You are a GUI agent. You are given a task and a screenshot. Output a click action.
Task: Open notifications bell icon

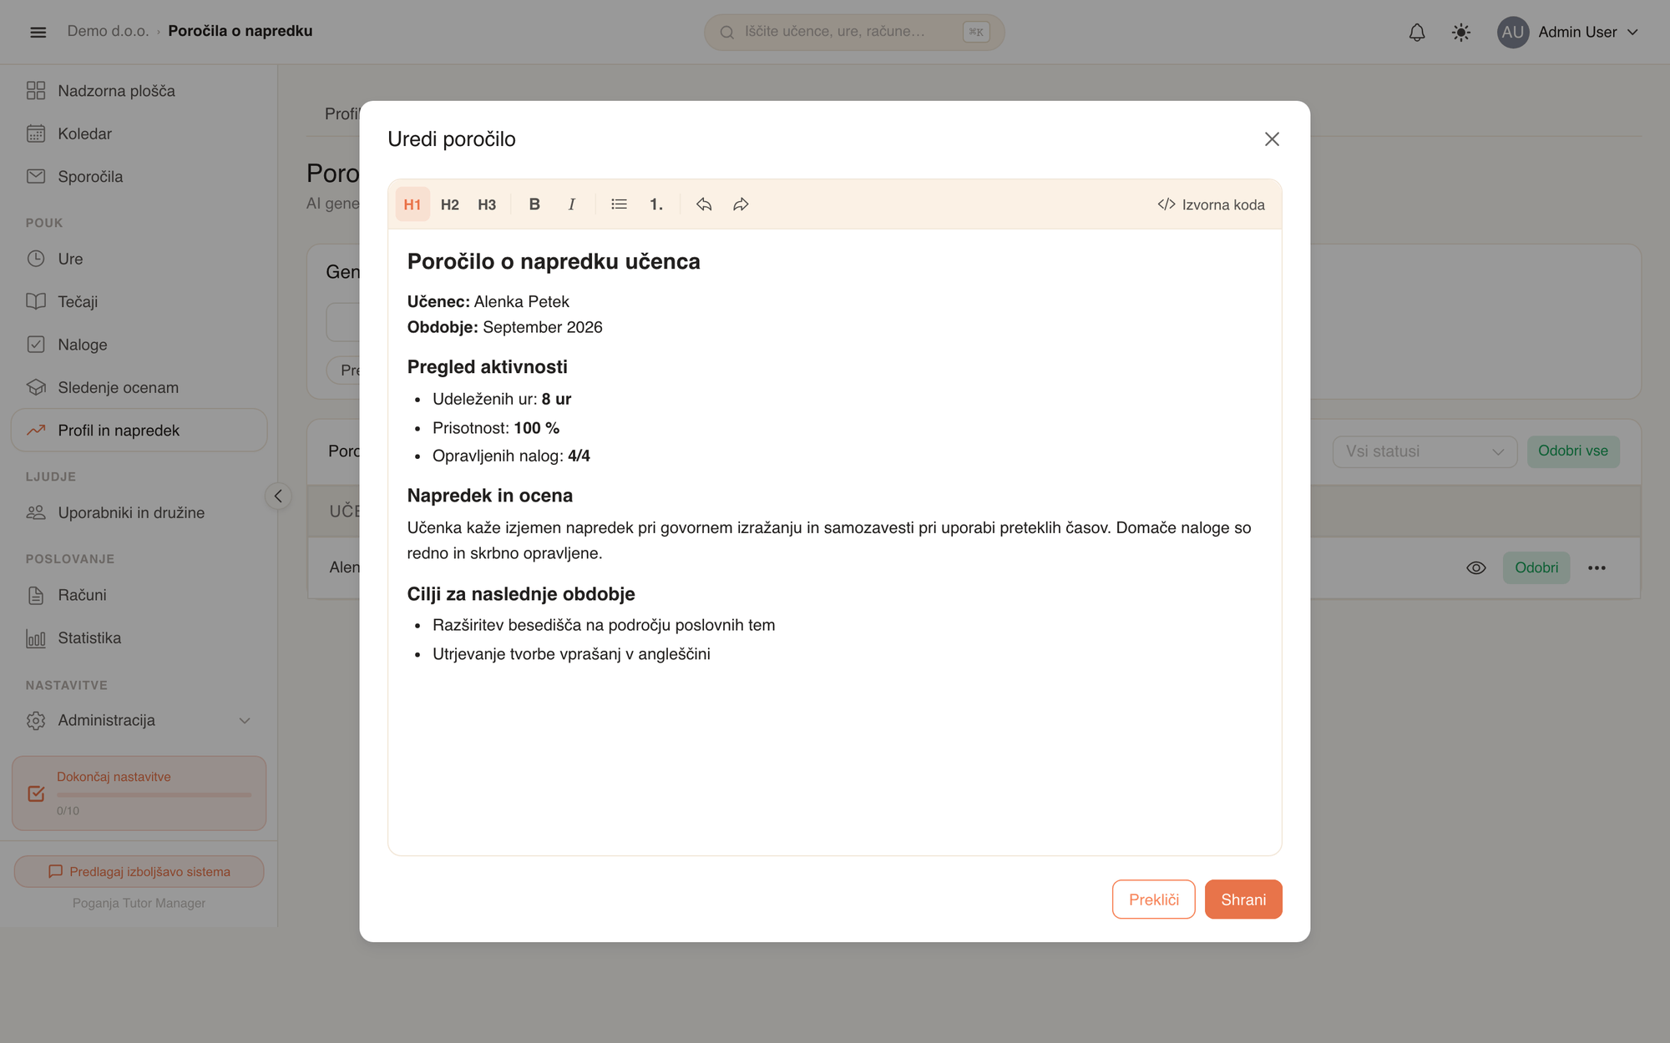[1417, 32]
